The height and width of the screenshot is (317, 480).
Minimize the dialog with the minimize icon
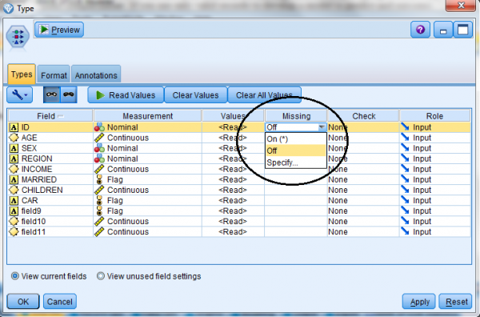pyautogui.click(x=443, y=30)
